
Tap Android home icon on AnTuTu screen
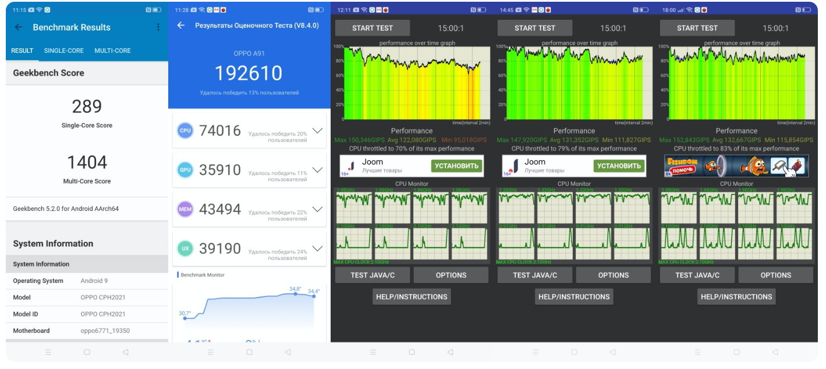click(x=249, y=352)
